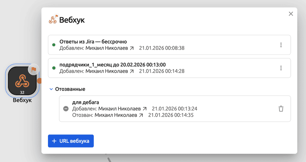This screenshot has height=162, width=306.
Task: Open the three-dot menu for "подрядчики_1_месяц" webhook
Action: coord(281,68)
